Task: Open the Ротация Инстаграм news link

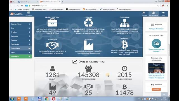Action: 156,29
